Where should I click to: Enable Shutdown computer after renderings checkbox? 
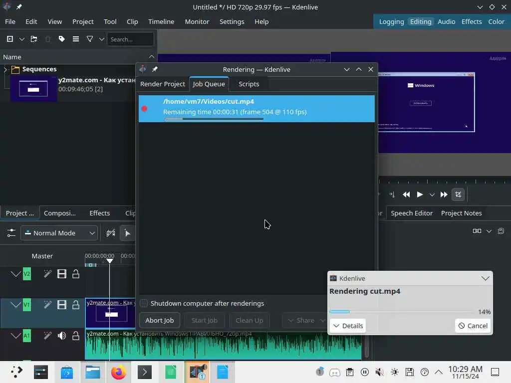(144, 303)
